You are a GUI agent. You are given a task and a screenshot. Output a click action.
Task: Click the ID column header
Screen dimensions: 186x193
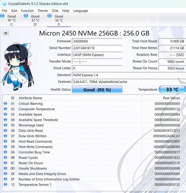tap(13, 98)
